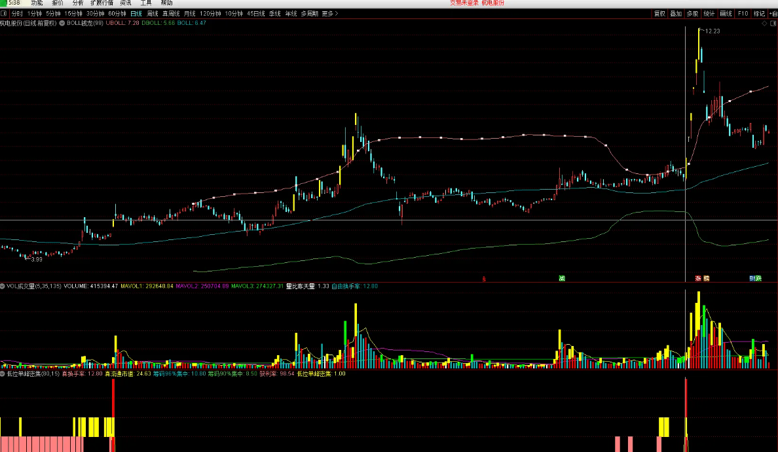The image size is (778, 452).
Task: Click the 减 marker on the chart bottom
Action: point(562,279)
